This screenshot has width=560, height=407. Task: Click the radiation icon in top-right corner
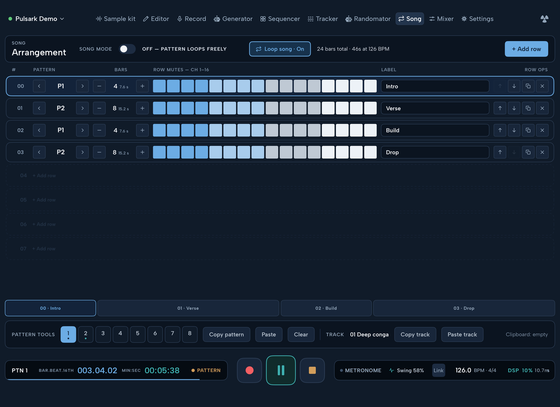coord(544,19)
